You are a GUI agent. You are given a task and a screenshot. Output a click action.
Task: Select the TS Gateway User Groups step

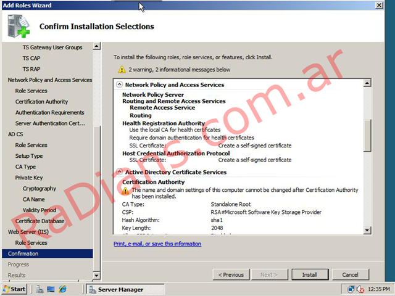[52, 47]
